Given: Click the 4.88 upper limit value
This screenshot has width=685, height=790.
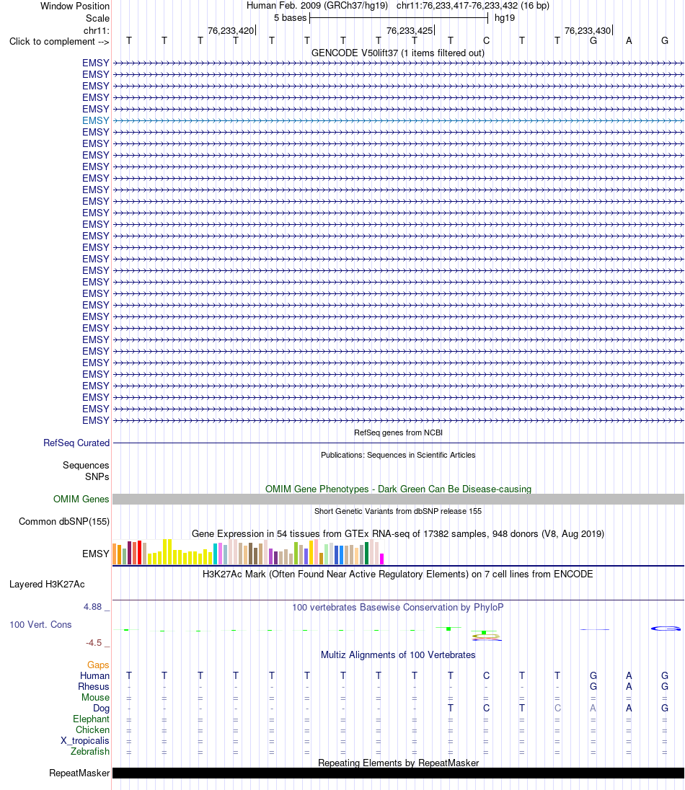Looking at the screenshot, I should click(x=93, y=607).
